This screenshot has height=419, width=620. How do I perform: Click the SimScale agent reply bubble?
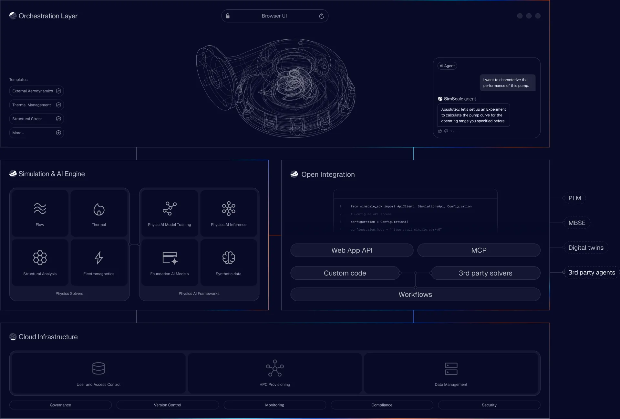click(474, 115)
